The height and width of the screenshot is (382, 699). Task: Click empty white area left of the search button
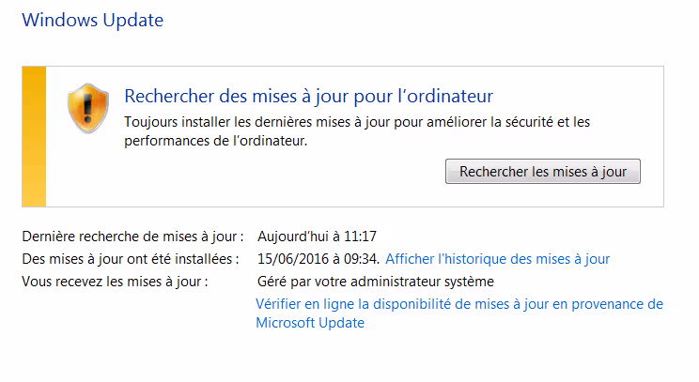pyautogui.click(x=282, y=174)
